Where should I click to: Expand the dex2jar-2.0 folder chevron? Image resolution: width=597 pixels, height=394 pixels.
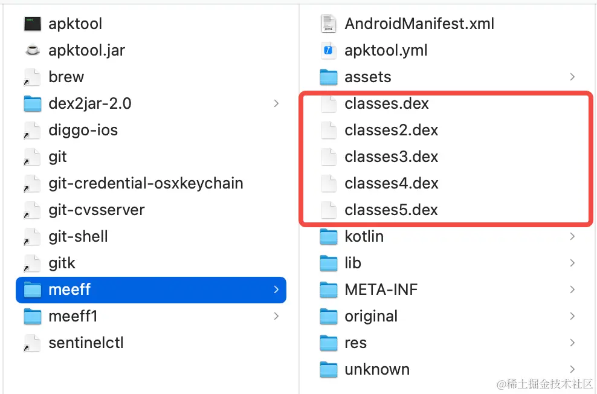coord(276,103)
